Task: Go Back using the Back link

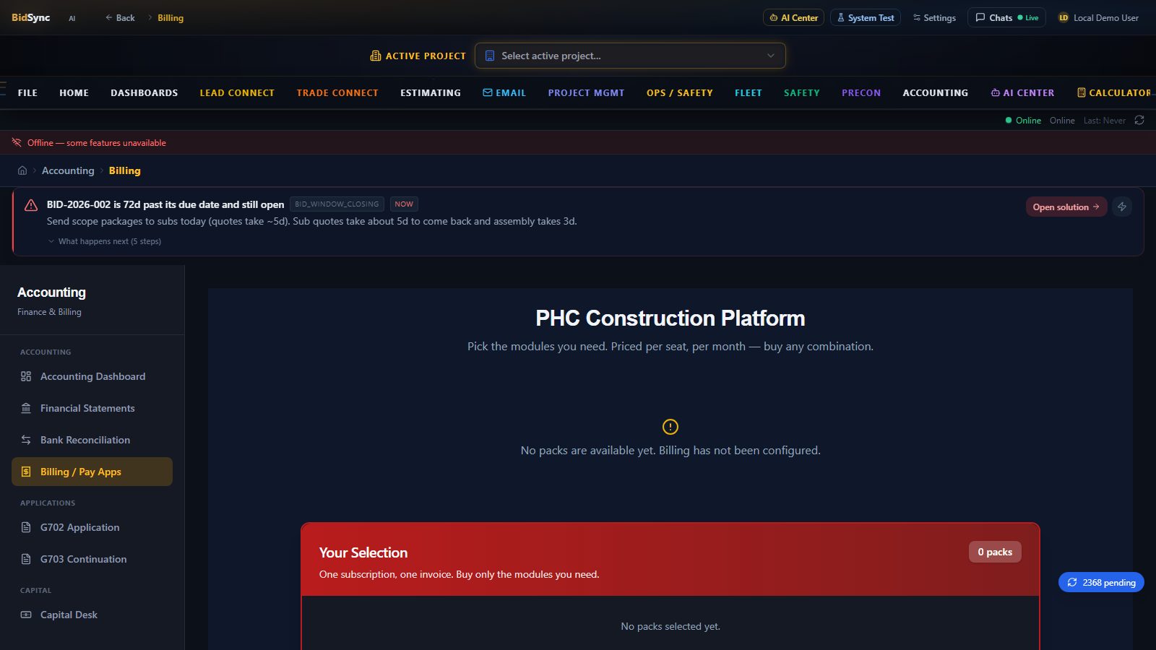Action: (120, 17)
